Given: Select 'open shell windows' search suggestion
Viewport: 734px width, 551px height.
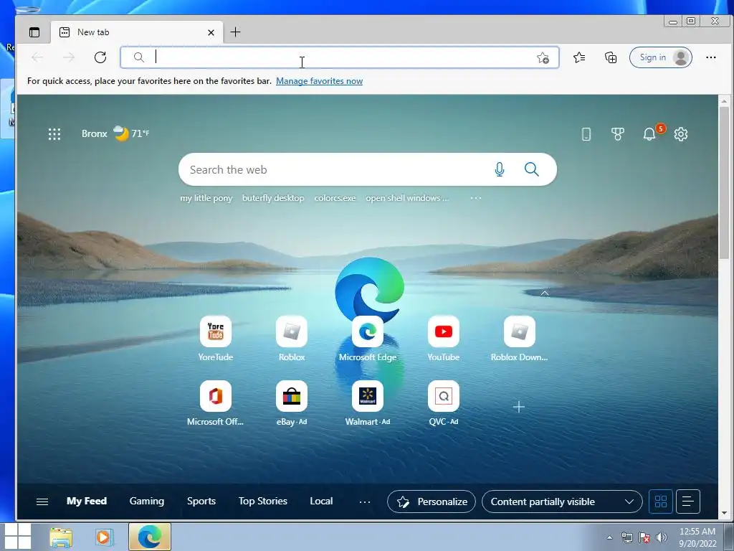Looking at the screenshot, I should point(407,198).
